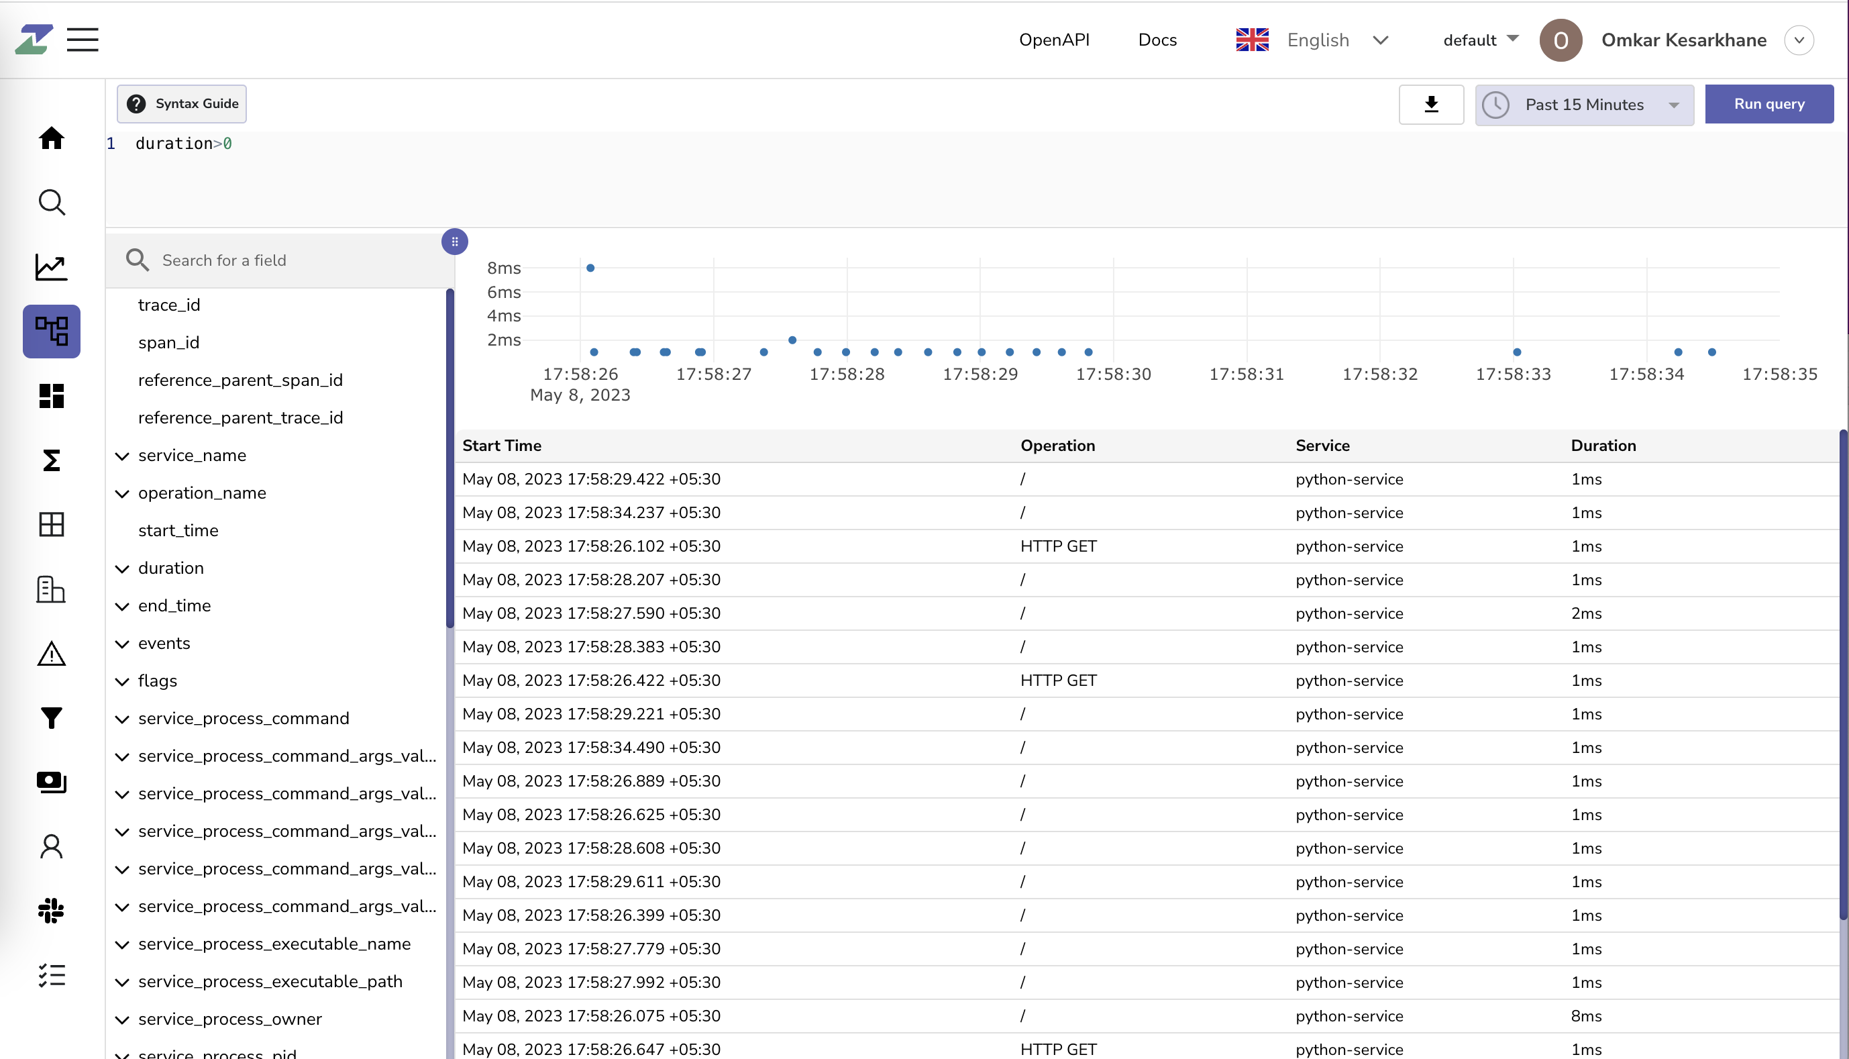Expand the service_name field
1849x1059 pixels.
[x=122, y=456]
